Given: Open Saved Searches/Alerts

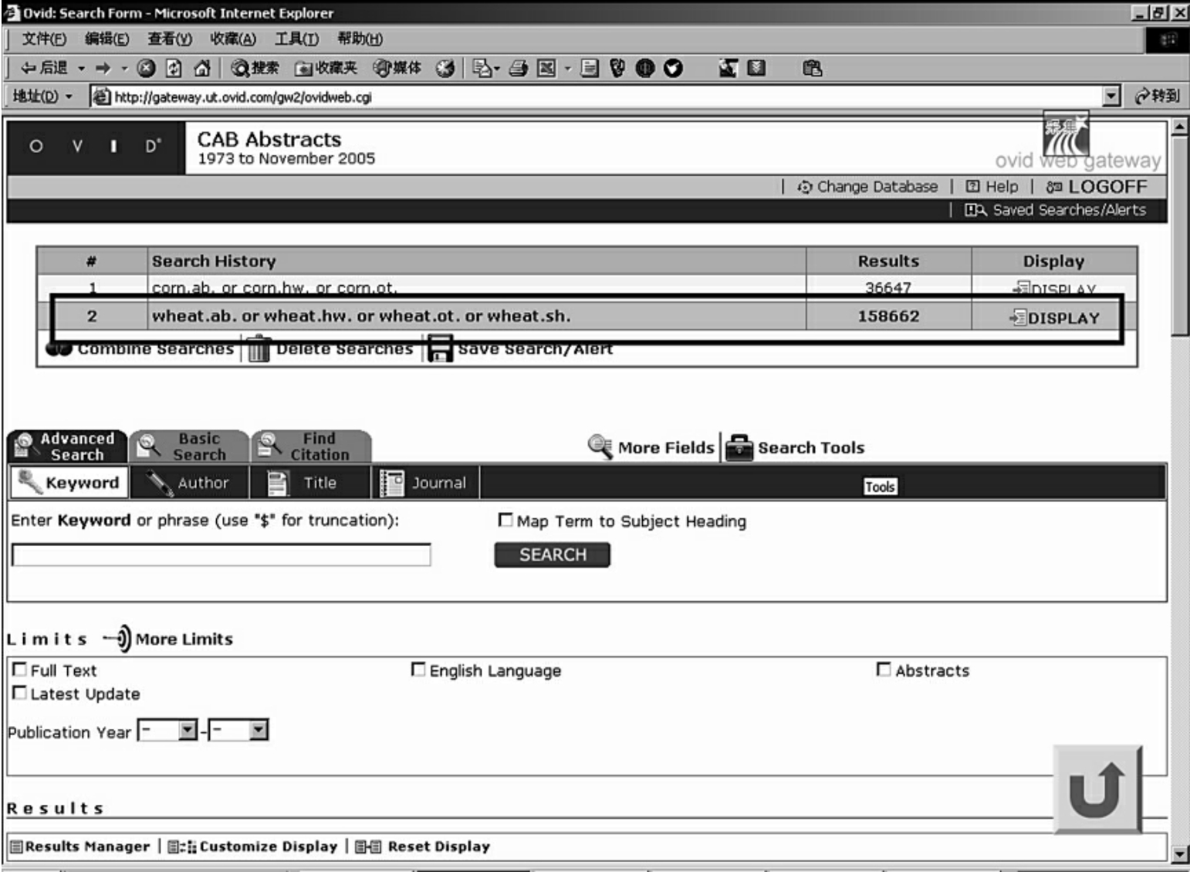Looking at the screenshot, I should pyautogui.click(x=1056, y=210).
